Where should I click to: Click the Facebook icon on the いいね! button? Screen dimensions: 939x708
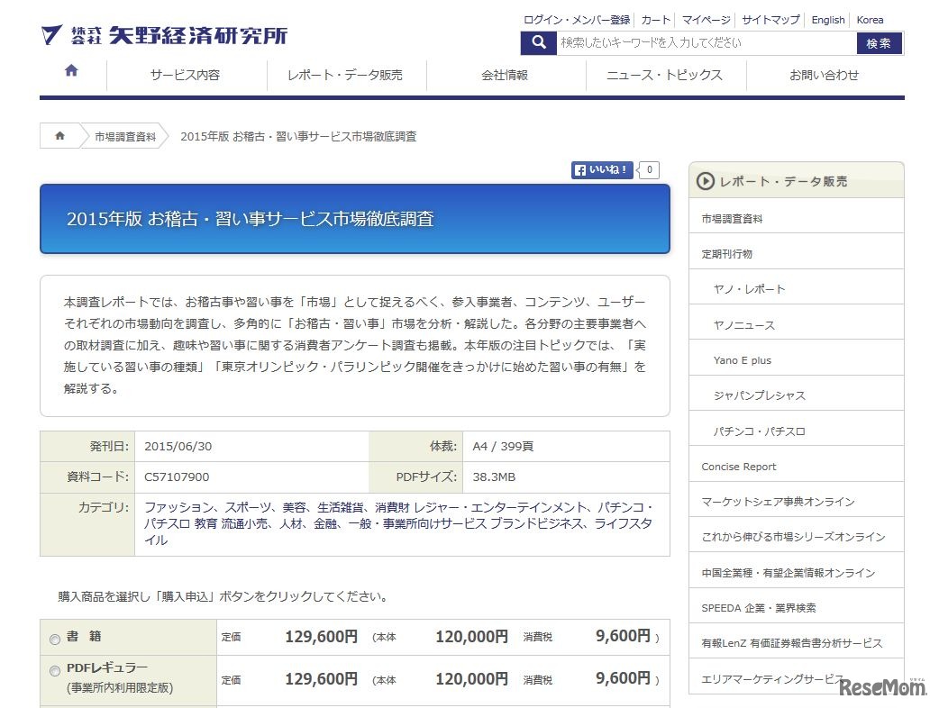click(579, 169)
